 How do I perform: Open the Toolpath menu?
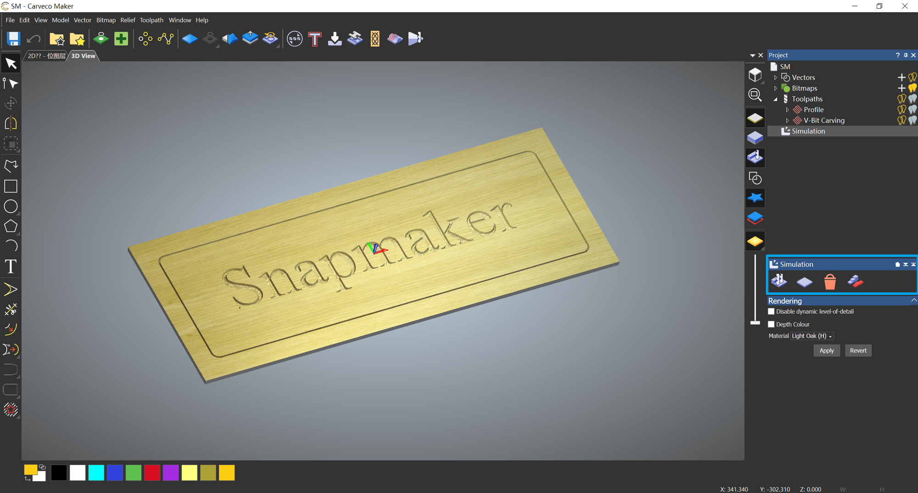click(x=151, y=20)
